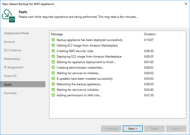Switch to the IP Assignment step
The width and height of the screenshot is (190, 135).
click(14, 67)
